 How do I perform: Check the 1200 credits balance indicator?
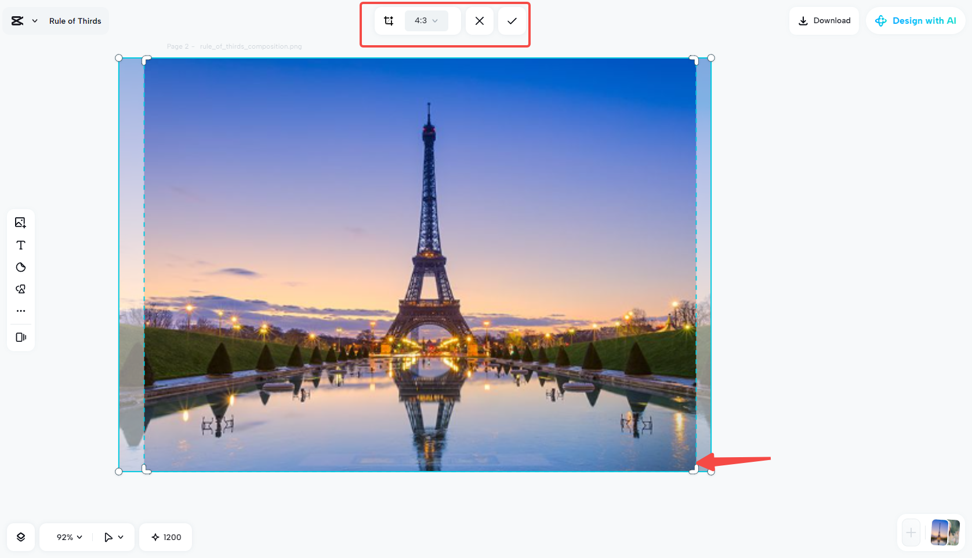coord(165,537)
